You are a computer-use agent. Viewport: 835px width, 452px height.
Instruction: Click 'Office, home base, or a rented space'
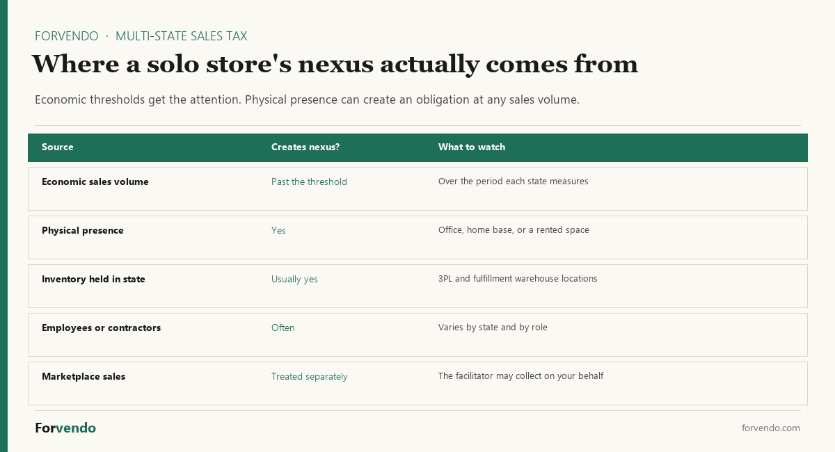[x=514, y=229]
